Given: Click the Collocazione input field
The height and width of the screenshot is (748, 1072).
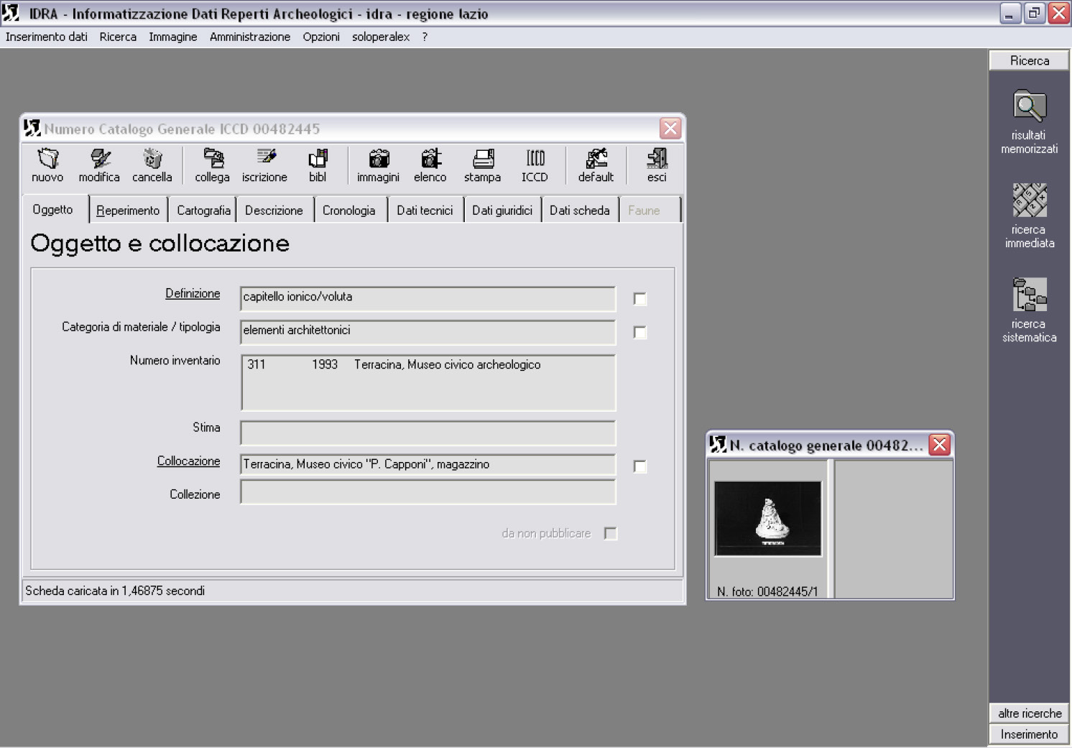Looking at the screenshot, I should [428, 466].
